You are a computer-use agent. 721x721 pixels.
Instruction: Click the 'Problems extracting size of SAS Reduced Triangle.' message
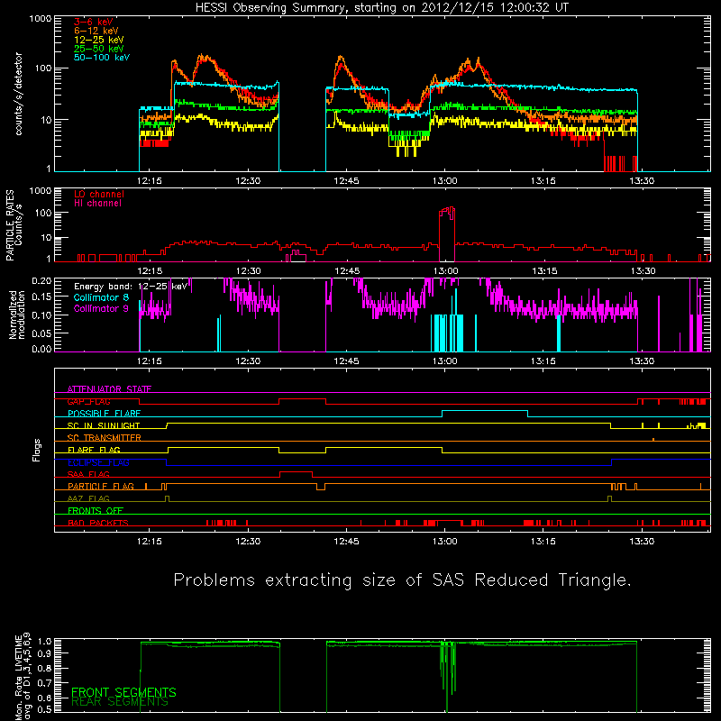(402, 580)
